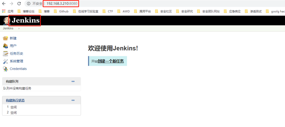Open the 在线学习实验室 bookmark folder
This screenshot has height=127, width=285.
(86, 11)
